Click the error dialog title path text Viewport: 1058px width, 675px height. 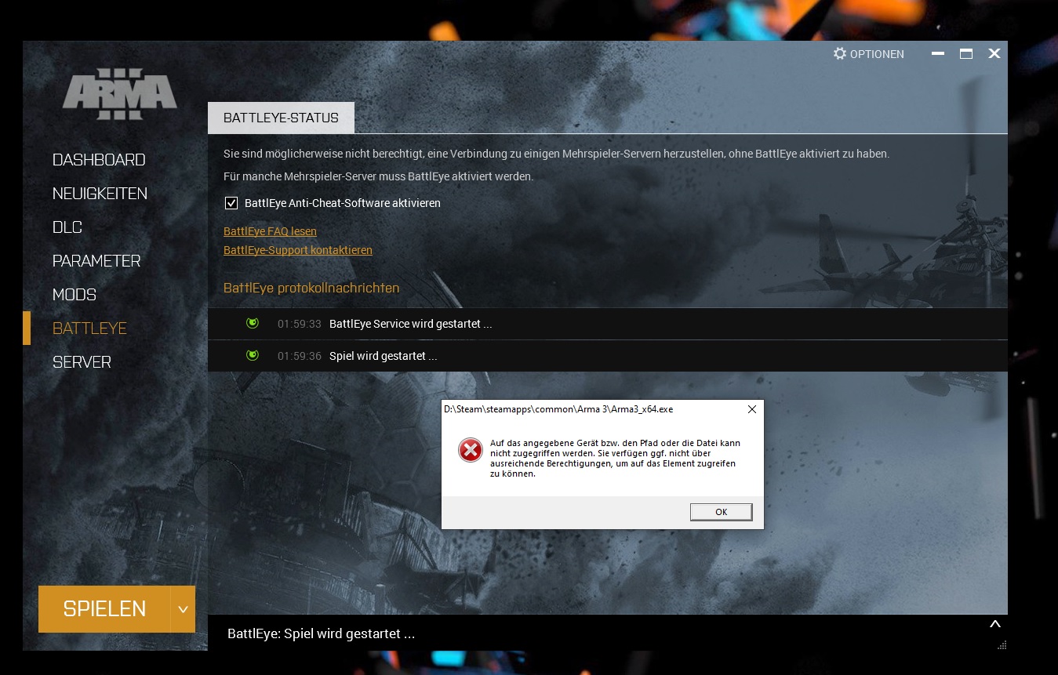(x=558, y=409)
